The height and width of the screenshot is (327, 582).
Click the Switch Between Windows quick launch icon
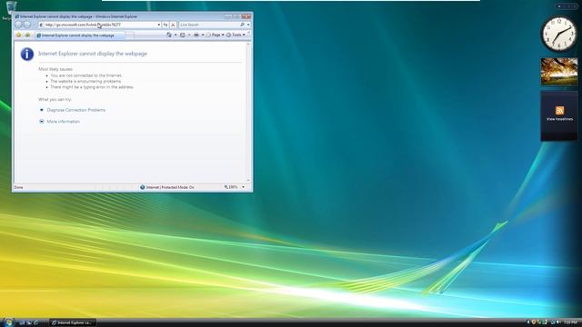pos(29,323)
